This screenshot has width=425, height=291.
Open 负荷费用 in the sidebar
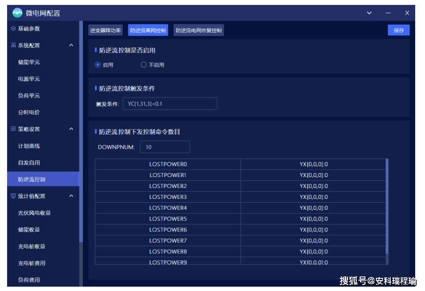tap(29, 280)
